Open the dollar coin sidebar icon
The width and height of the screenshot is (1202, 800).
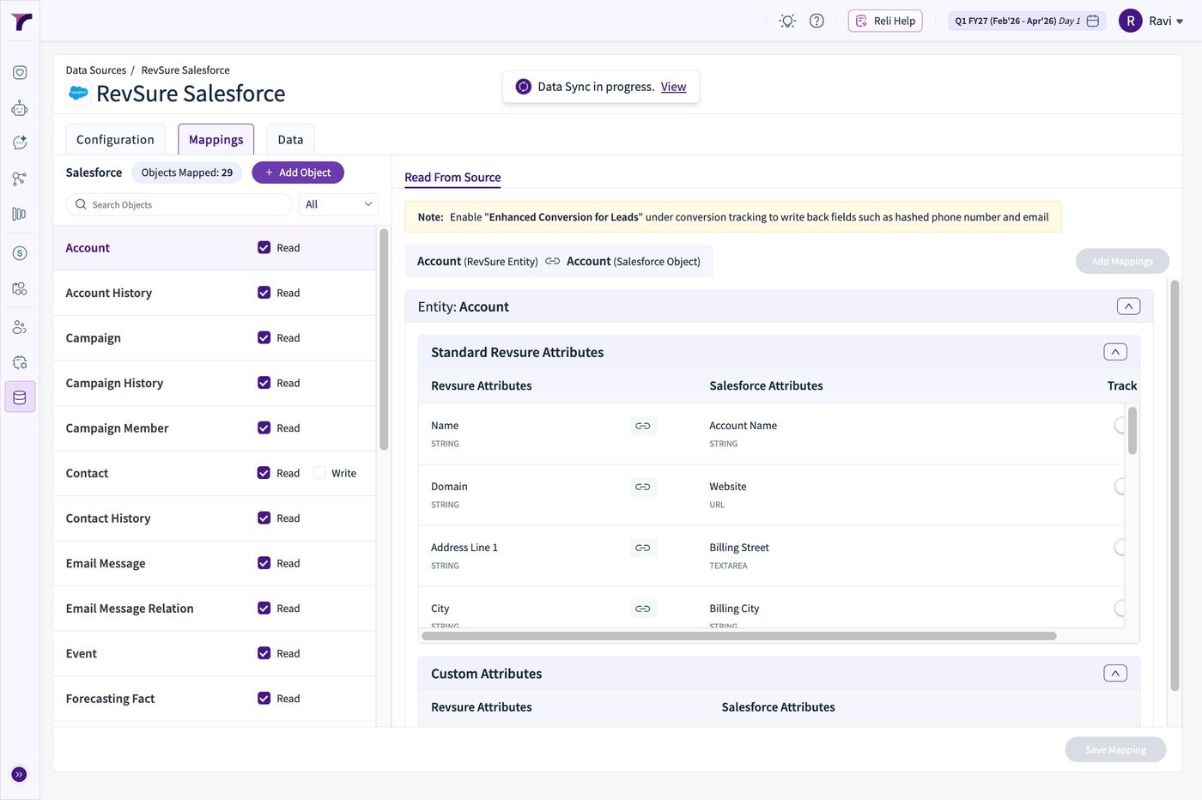coord(20,253)
